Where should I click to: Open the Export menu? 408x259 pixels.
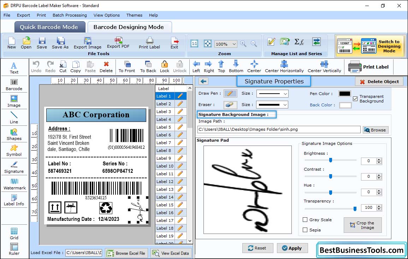point(23,15)
